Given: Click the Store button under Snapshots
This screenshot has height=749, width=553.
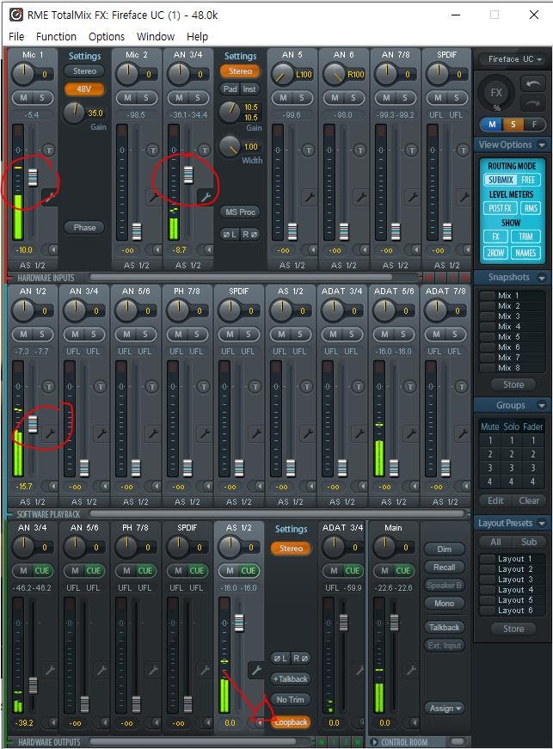Looking at the screenshot, I should pos(513,384).
